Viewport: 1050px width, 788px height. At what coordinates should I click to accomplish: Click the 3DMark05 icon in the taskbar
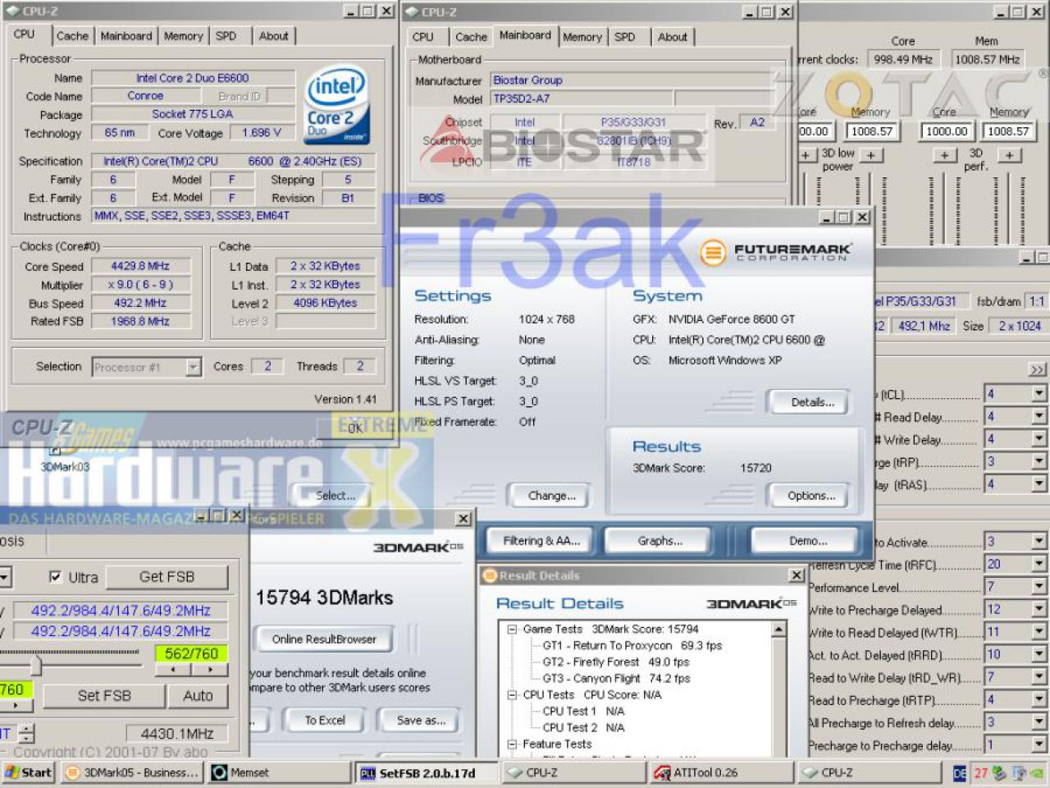72,772
